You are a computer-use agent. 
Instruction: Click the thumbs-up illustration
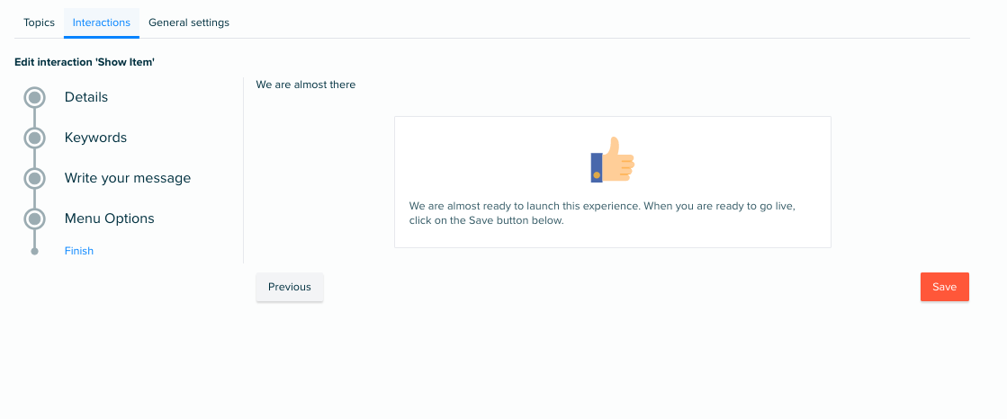(612, 160)
